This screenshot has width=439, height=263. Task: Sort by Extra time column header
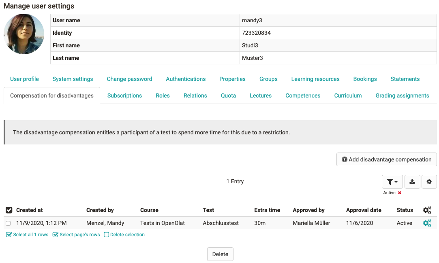point(267,210)
